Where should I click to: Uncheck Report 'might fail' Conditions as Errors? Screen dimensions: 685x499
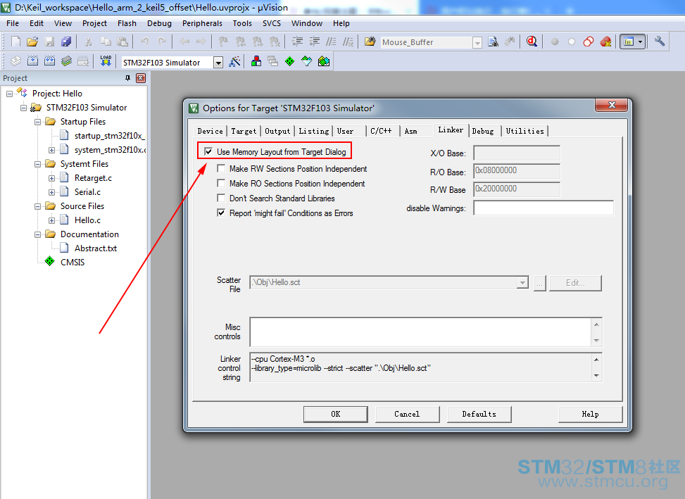(222, 213)
